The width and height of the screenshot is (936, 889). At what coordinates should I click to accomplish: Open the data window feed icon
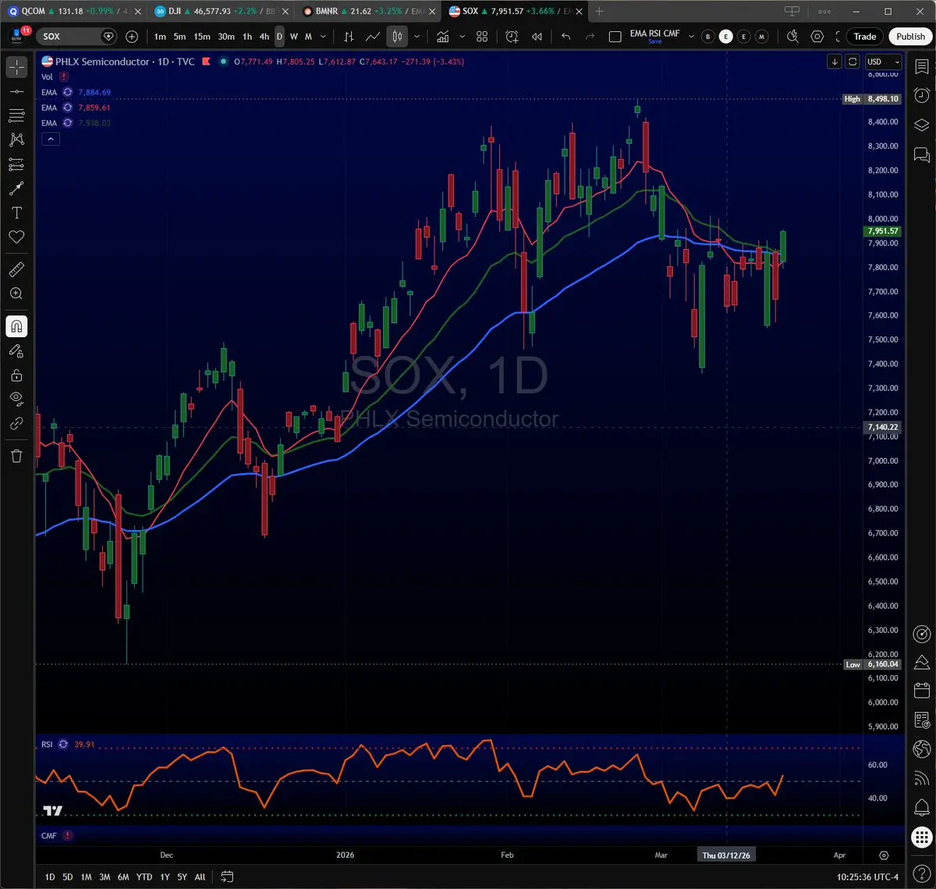tap(921, 778)
